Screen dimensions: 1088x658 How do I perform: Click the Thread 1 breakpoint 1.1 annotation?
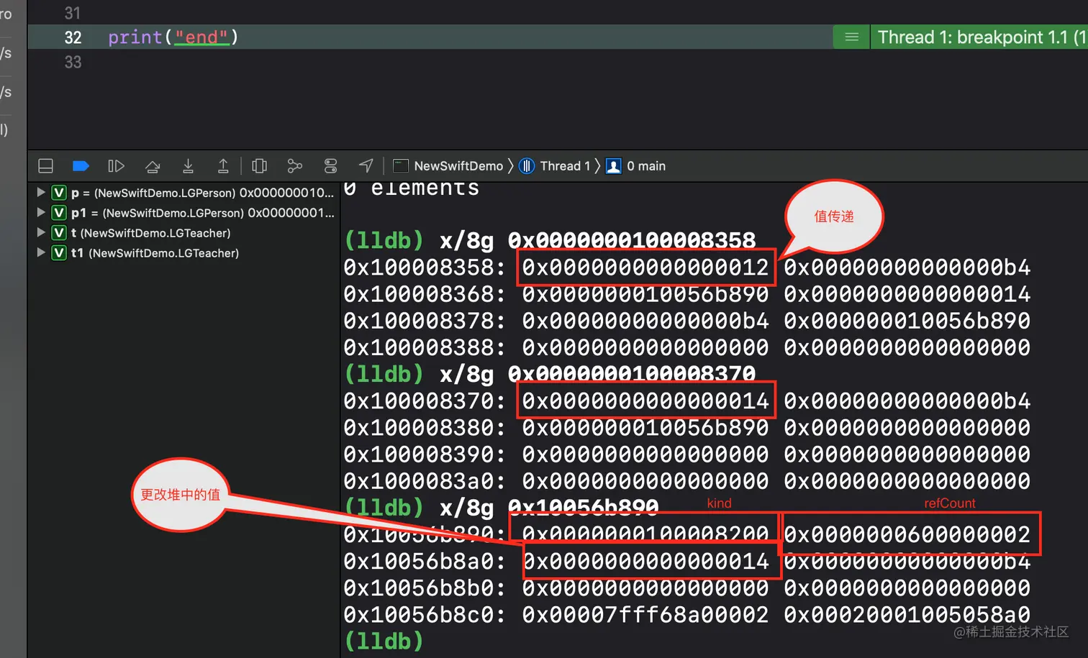[x=979, y=37]
